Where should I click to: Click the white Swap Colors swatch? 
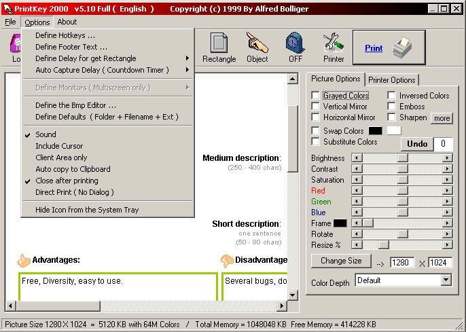394,130
